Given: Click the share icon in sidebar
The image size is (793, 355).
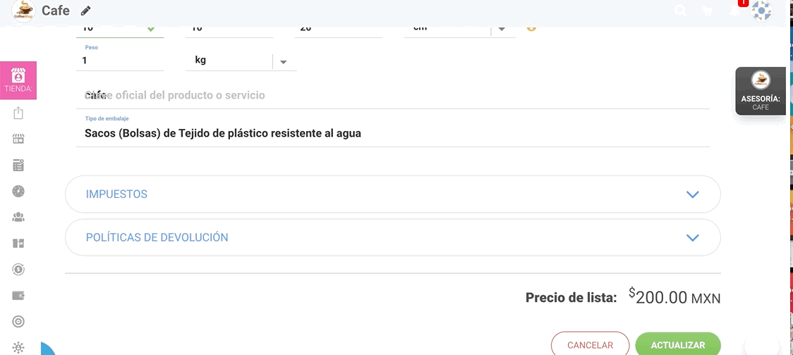Looking at the screenshot, I should click(18, 113).
